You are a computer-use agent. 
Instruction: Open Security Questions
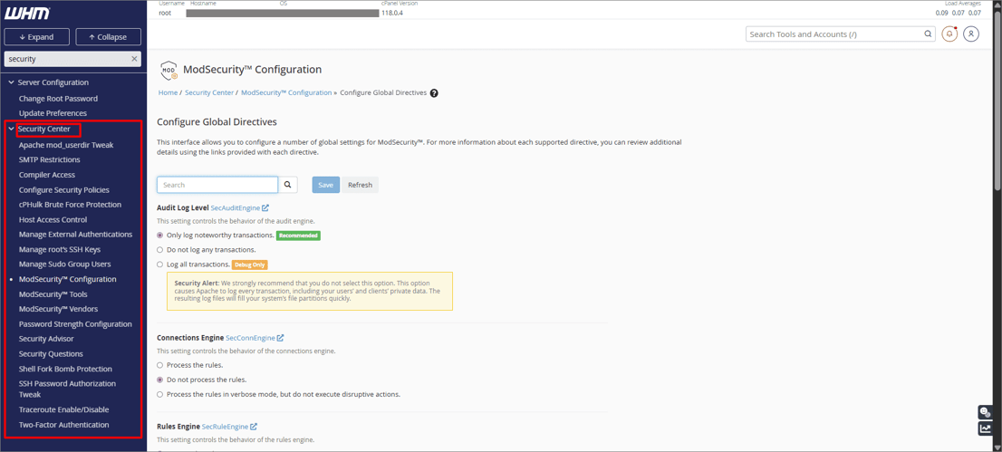pyautogui.click(x=51, y=354)
